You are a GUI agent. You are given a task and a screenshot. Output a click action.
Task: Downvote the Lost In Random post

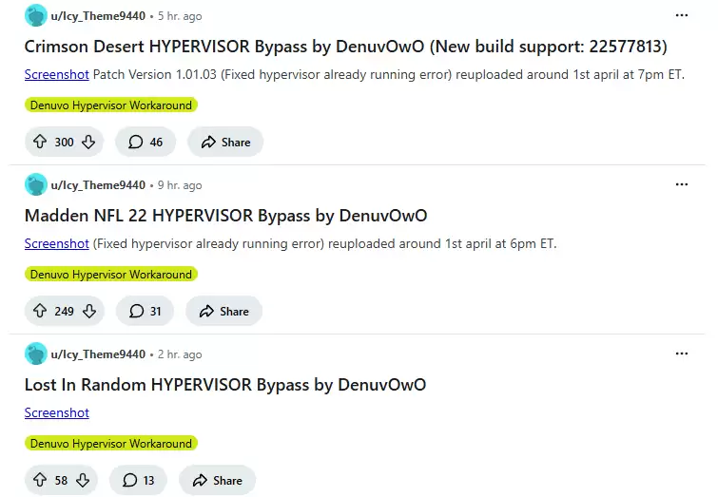pos(83,480)
